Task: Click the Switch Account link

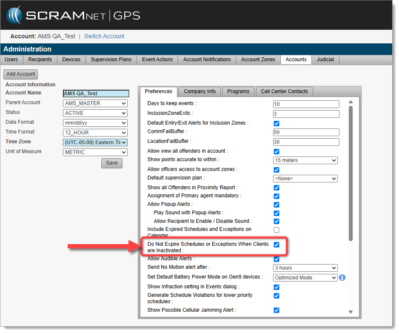Action: (x=104, y=37)
